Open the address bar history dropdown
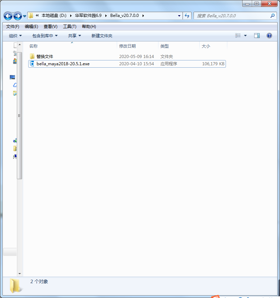Screen dimensions: 280x298 (179, 16)
